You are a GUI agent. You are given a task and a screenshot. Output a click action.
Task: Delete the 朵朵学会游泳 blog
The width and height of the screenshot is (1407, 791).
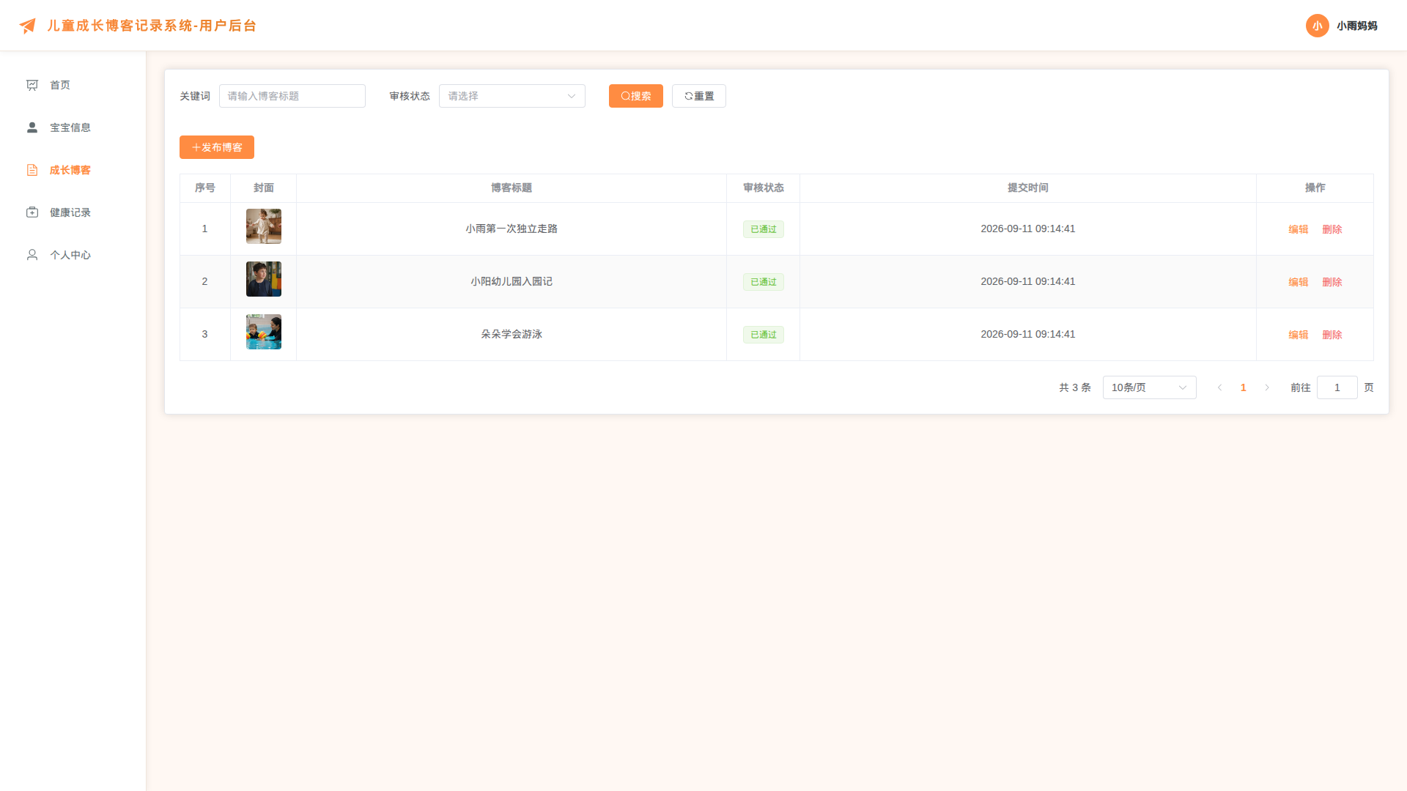[x=1332, y=335]
